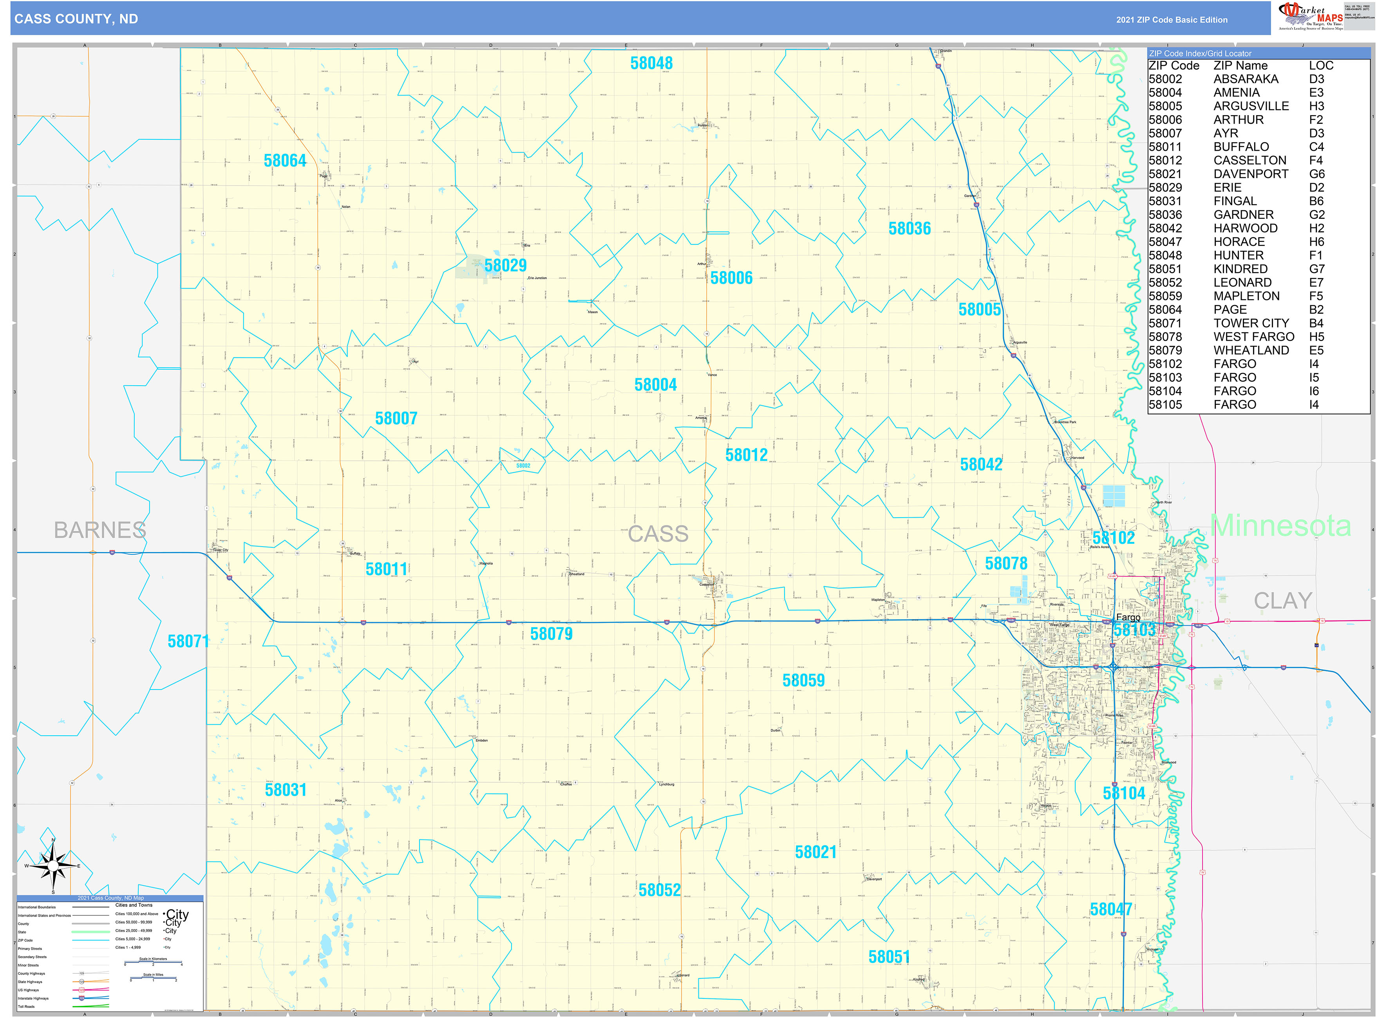Click the ZIP Name column header
This screenshot has height=1018, width=1387.
[x=1241, y=66]
